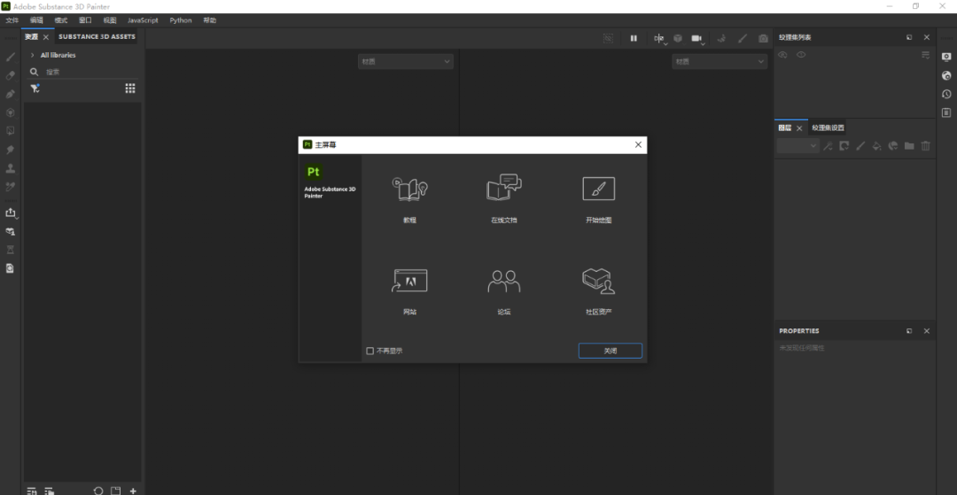Expand the All libraries tree

point(33,55)
